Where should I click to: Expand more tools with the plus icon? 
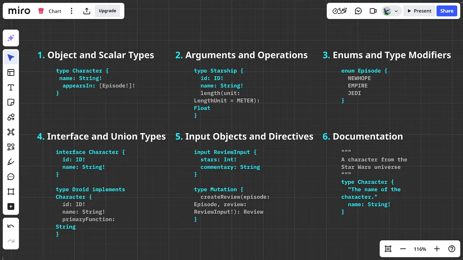click(11, 207)
